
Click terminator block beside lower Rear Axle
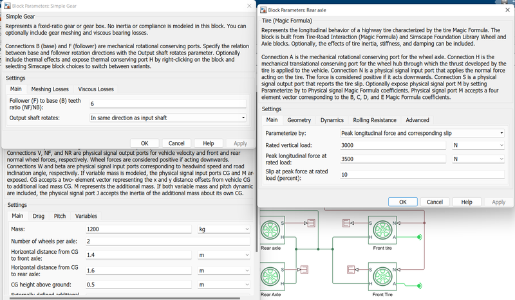pyautogui.click(x=304, y=270)
